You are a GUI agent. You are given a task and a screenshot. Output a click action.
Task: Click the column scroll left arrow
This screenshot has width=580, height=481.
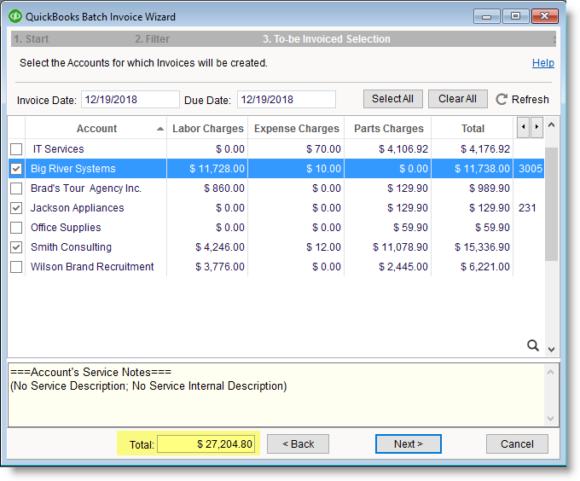point(523,128)
